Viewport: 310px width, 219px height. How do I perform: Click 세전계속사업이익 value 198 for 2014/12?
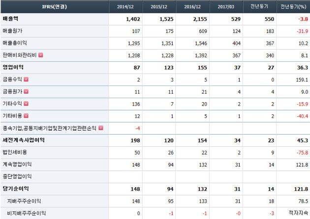point(135,140)
